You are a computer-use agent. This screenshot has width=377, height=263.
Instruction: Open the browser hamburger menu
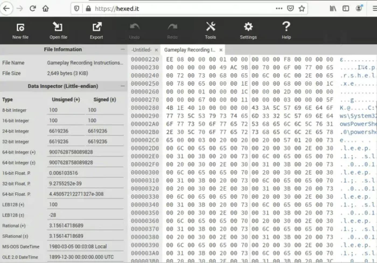coord(375,9)
